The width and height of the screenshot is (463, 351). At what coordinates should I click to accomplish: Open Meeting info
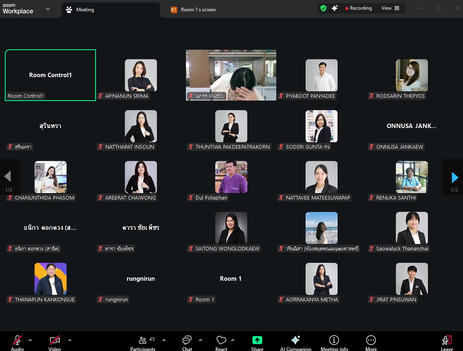click(334, 342)
